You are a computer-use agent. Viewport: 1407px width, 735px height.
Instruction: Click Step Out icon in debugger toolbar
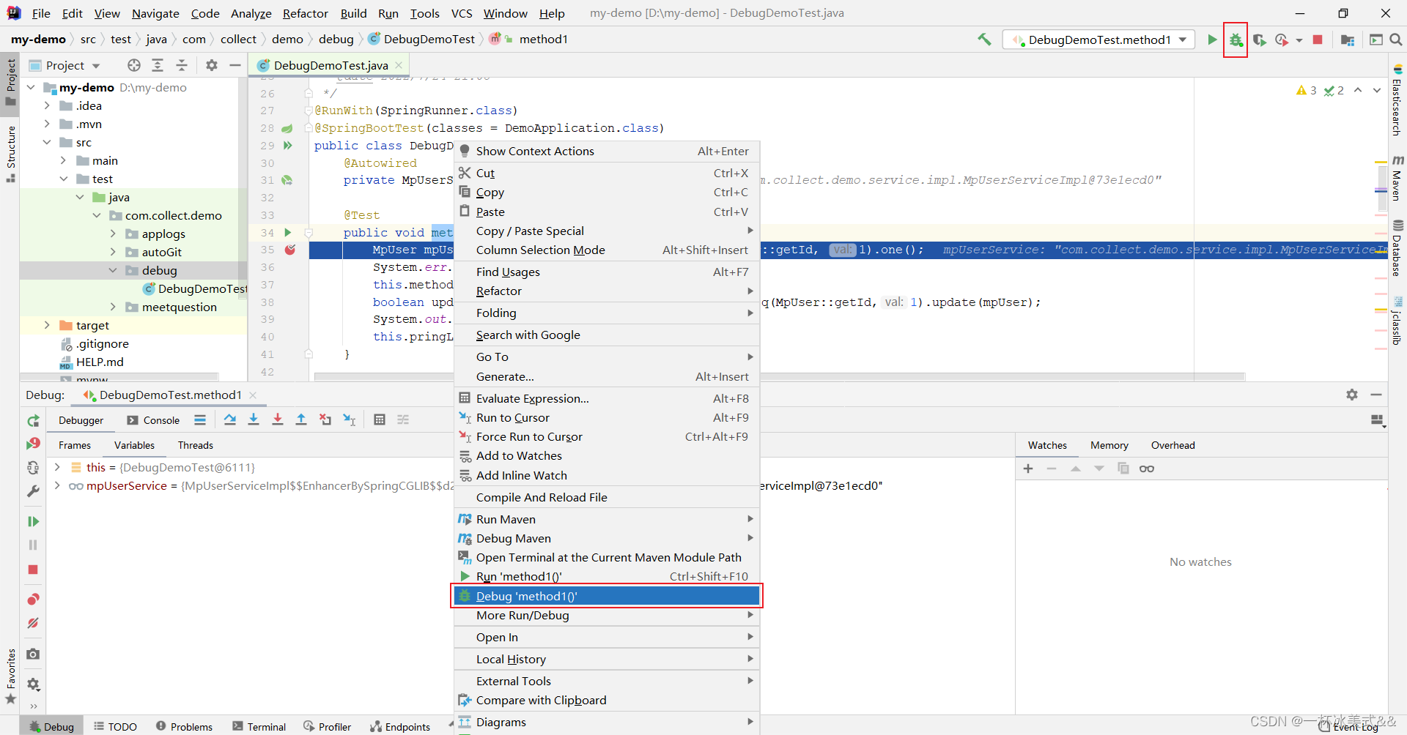301,419
